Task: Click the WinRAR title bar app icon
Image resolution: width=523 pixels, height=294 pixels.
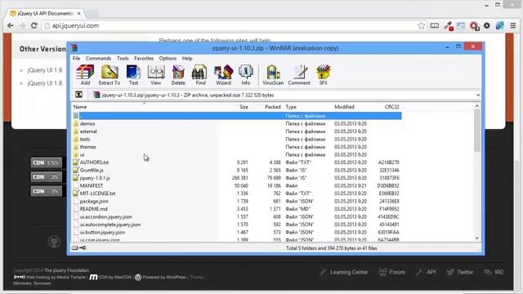Action: click(x=74, y=48)
